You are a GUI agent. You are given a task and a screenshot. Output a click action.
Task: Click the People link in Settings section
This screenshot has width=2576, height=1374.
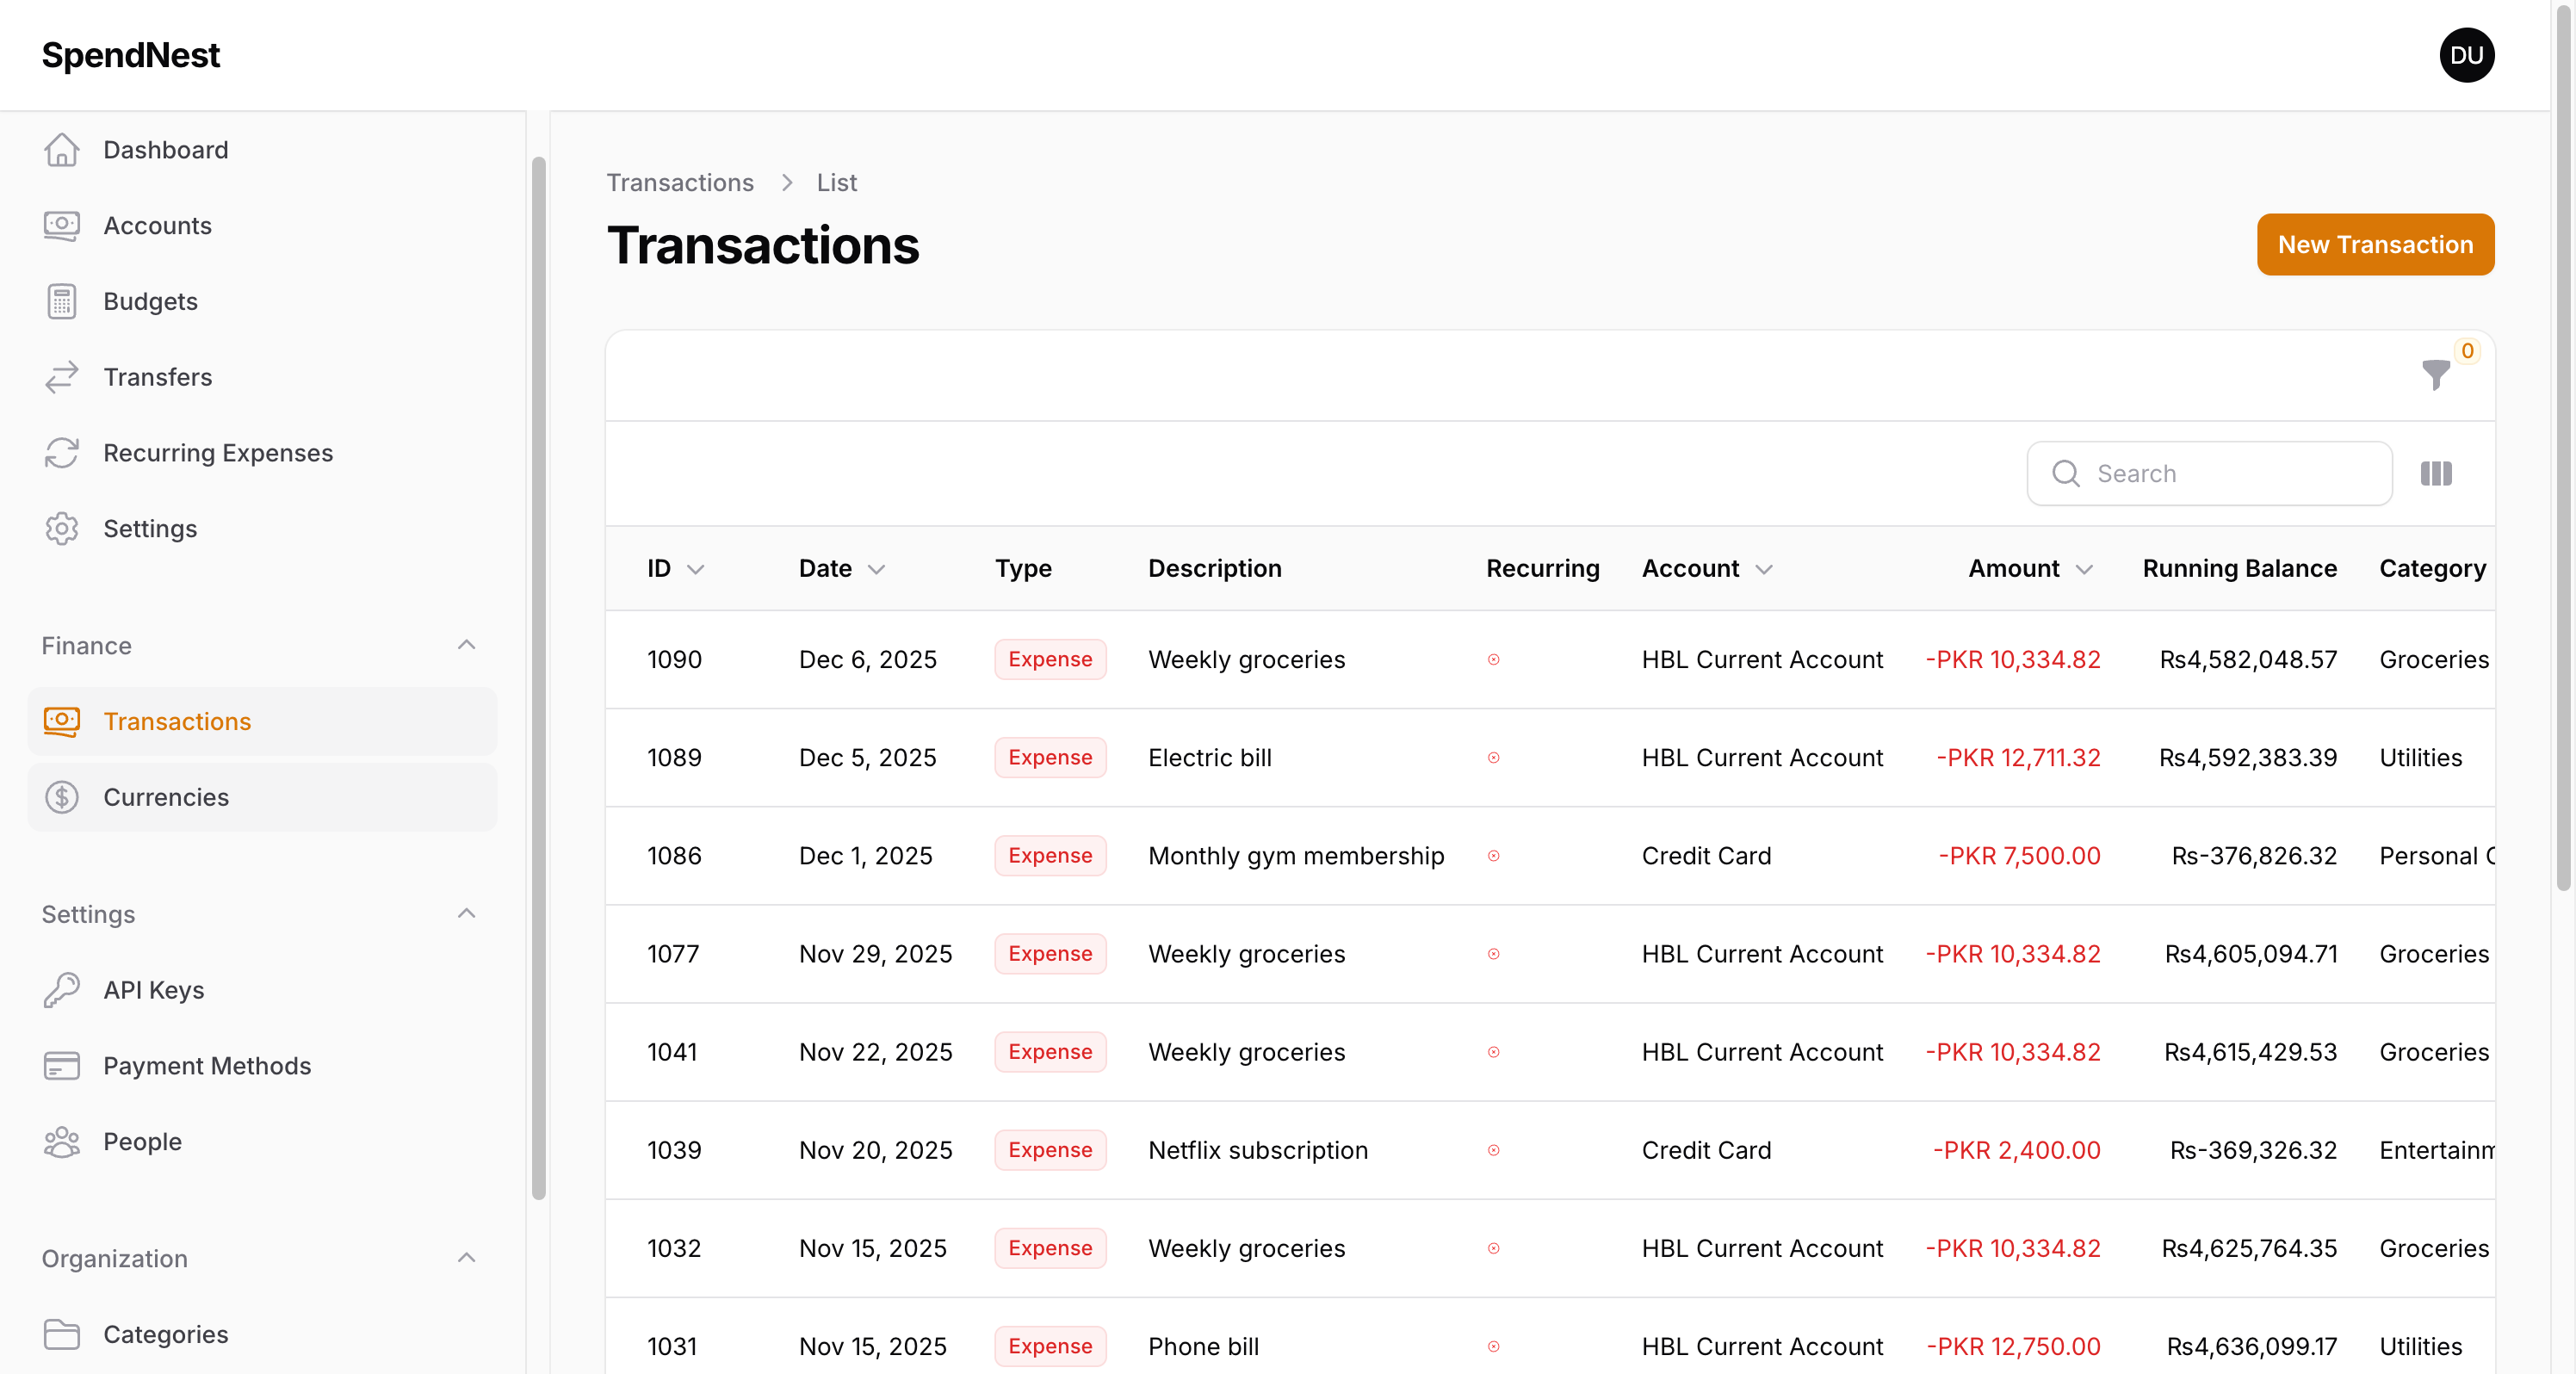(x=142, y=1141)
